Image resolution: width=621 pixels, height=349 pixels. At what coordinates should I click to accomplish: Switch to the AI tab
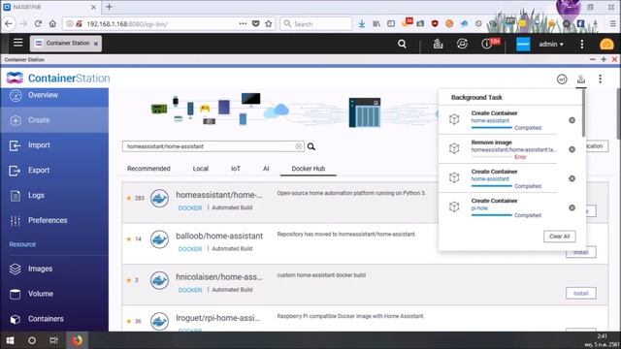(x=266, y=169)
